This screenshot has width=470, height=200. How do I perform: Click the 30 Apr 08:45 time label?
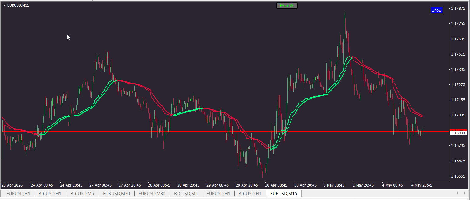[x=276, y=185]
